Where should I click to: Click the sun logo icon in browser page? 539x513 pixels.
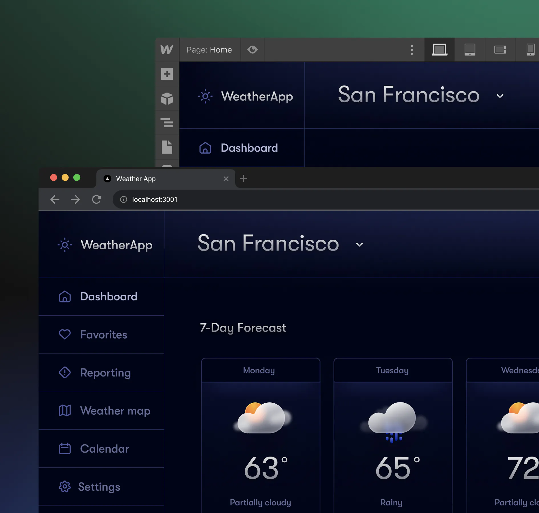click(65, 245)
